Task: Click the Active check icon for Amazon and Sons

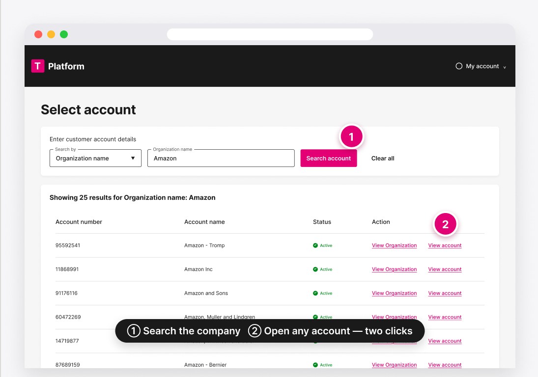Action: (315, 294)
